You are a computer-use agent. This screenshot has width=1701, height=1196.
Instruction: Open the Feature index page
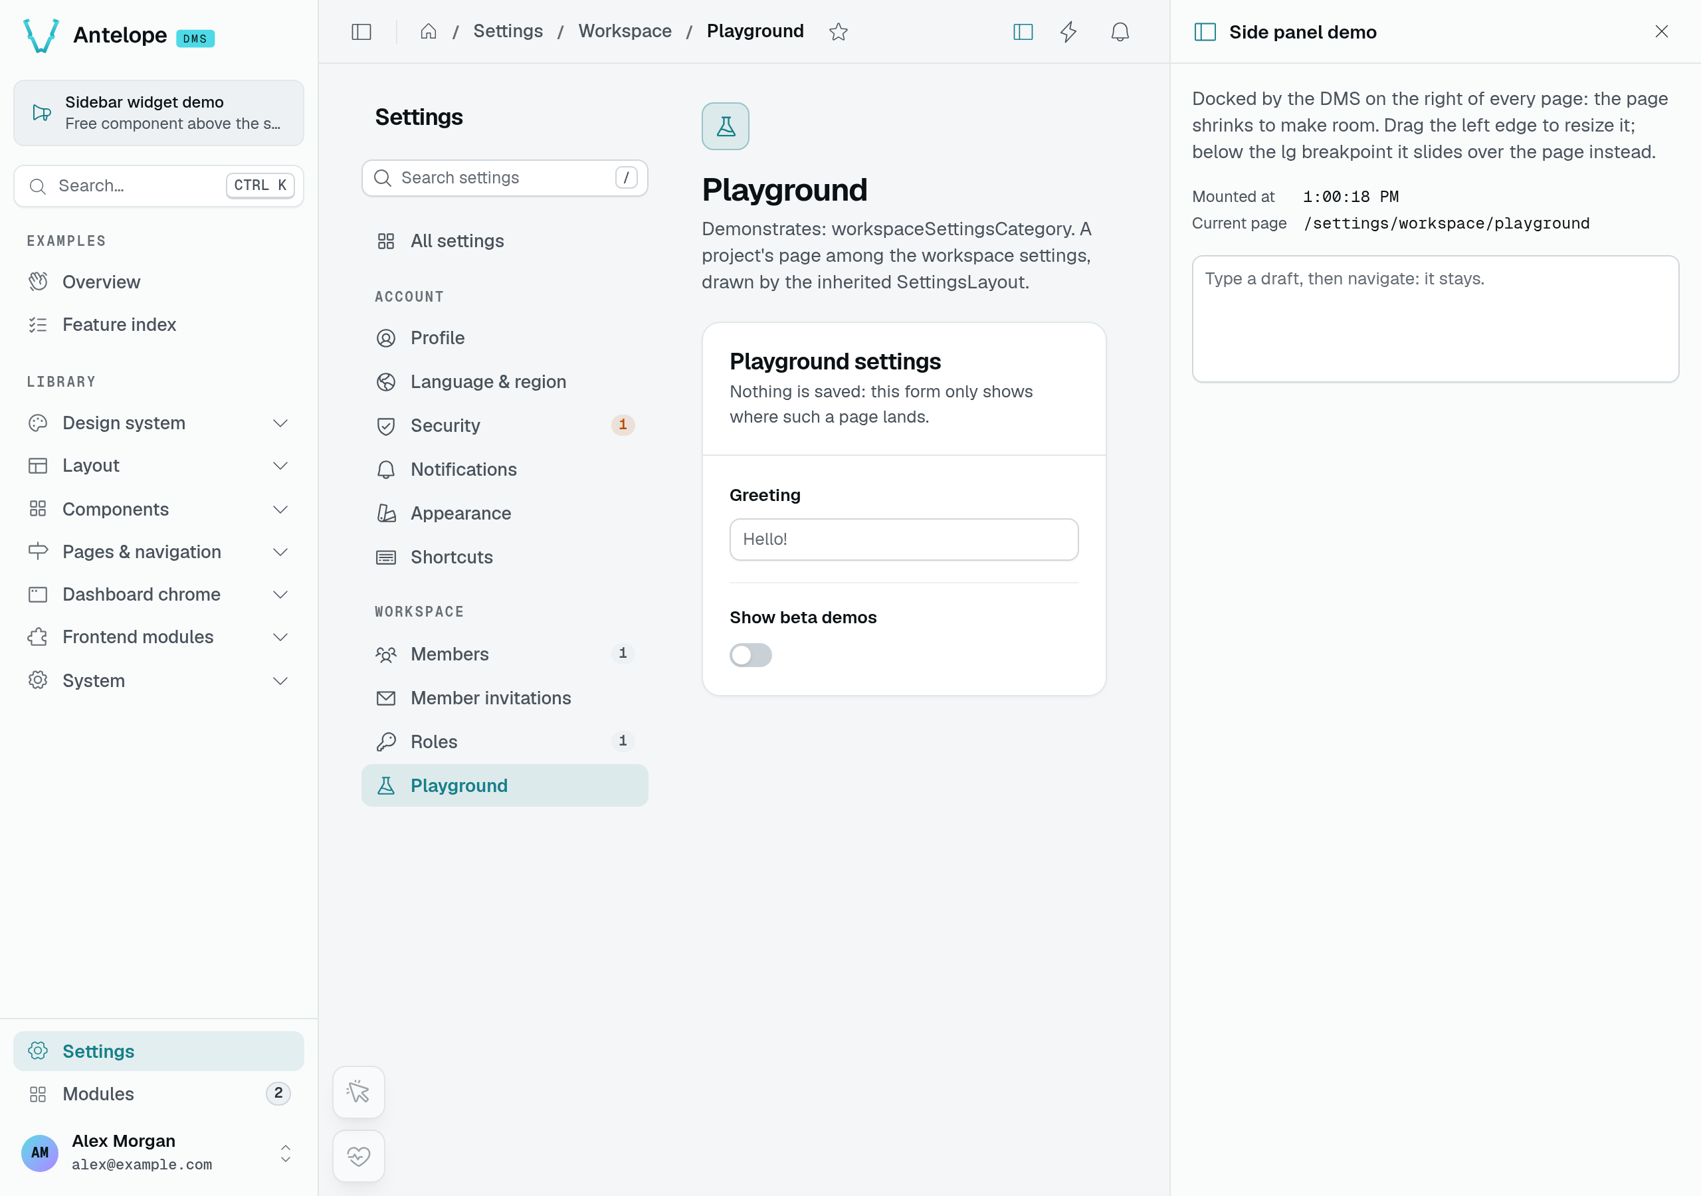(x=159, y=324)
